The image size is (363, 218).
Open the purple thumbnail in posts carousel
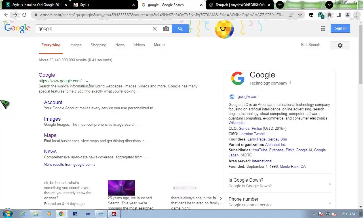click(x=121, y=188)
